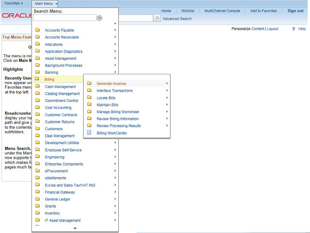The width and height of the screenshot is (310, 233).
Task: Click the eProcurement folder icon
Action: pos(37,171)
